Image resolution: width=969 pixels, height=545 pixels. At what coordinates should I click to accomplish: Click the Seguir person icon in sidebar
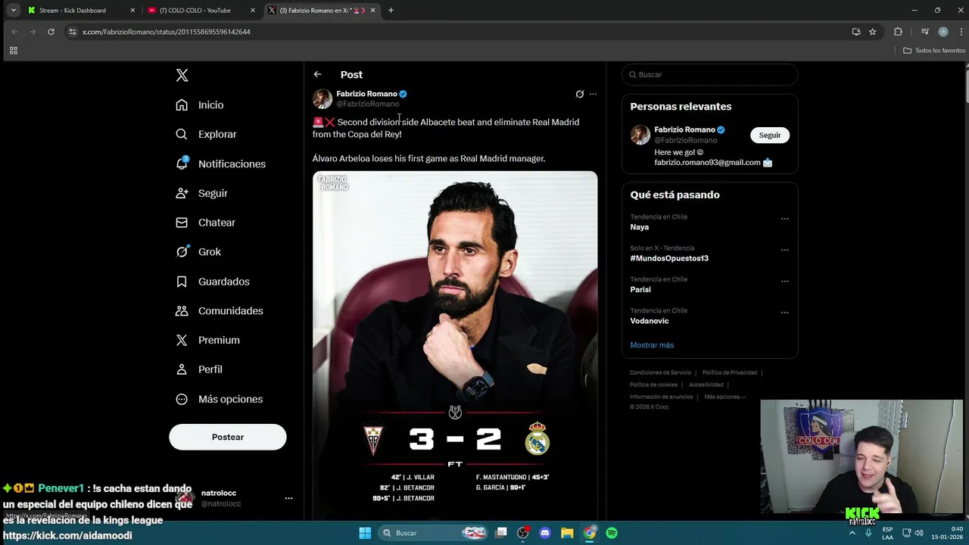(182, 193)
